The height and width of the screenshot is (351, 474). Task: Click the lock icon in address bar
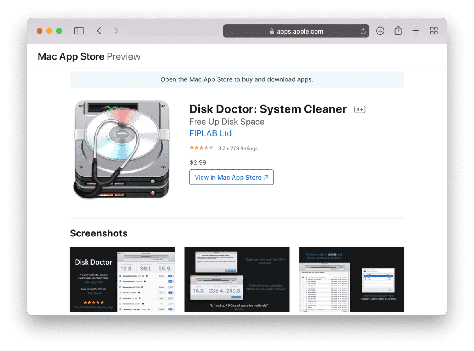pyautogui.click(x=272, y=31)
